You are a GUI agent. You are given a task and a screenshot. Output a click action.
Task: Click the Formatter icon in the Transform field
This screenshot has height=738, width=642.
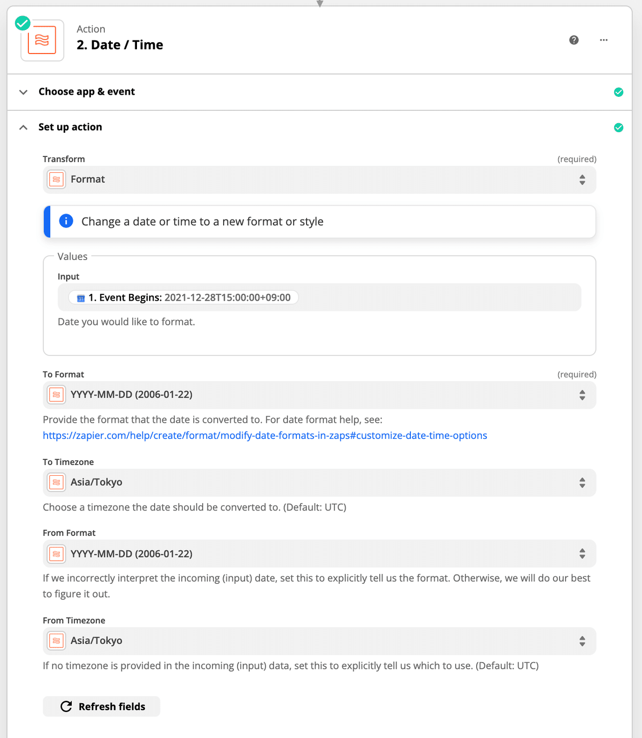[56, 179]
